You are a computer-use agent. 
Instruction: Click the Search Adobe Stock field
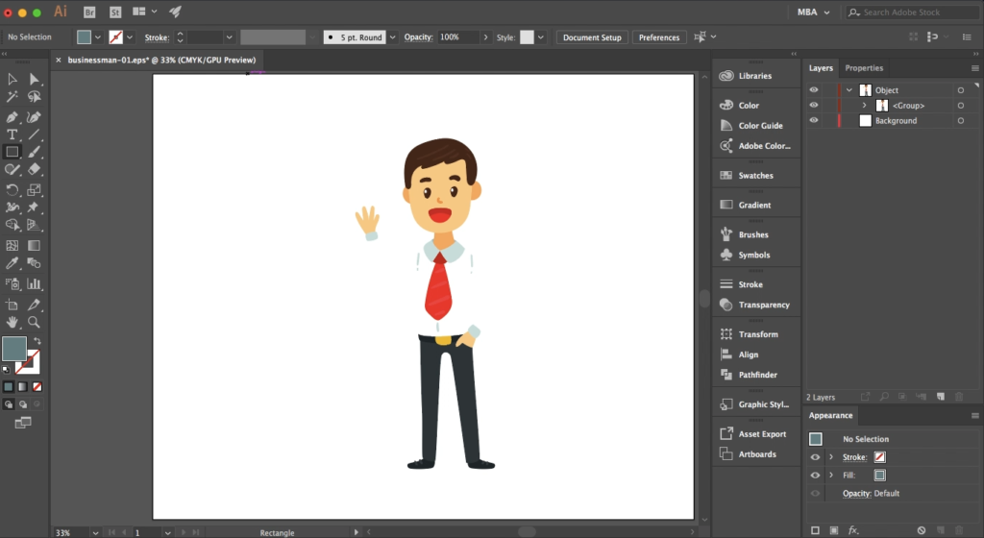[913, 12]
